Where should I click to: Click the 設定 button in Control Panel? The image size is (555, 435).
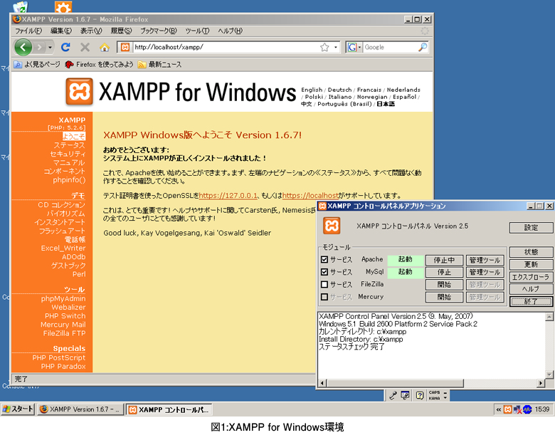(x=531, y=227)
